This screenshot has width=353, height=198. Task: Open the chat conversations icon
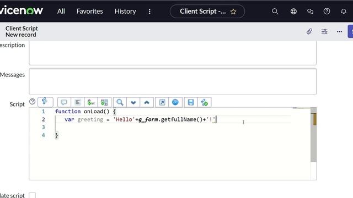[x=310, y=11]
